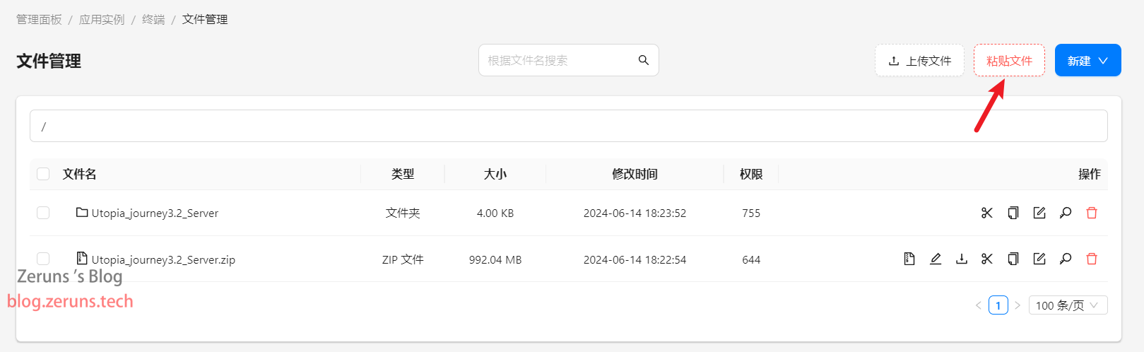Click the 992.04 MB size cell

point(495,259)
